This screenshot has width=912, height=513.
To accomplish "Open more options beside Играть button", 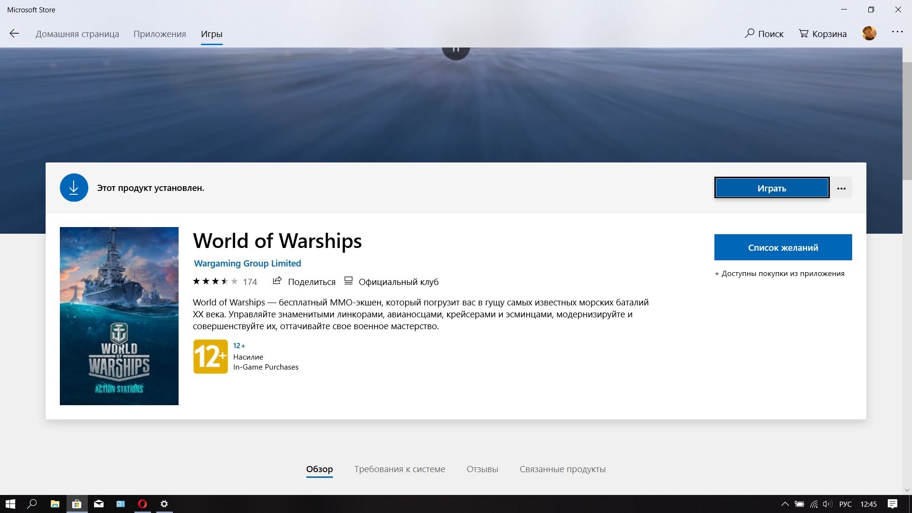I will (841, 188).
